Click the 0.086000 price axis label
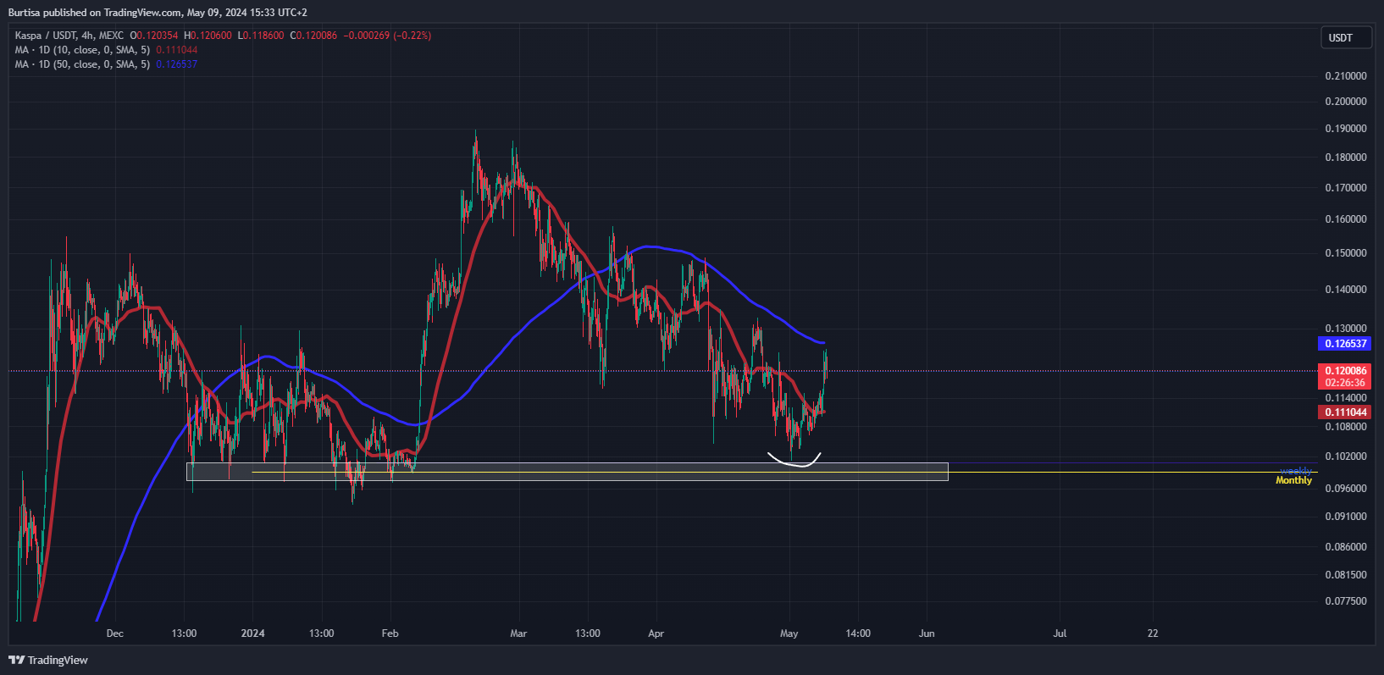The height and width of the screenshot is (675, 1384). (1346, 547)
